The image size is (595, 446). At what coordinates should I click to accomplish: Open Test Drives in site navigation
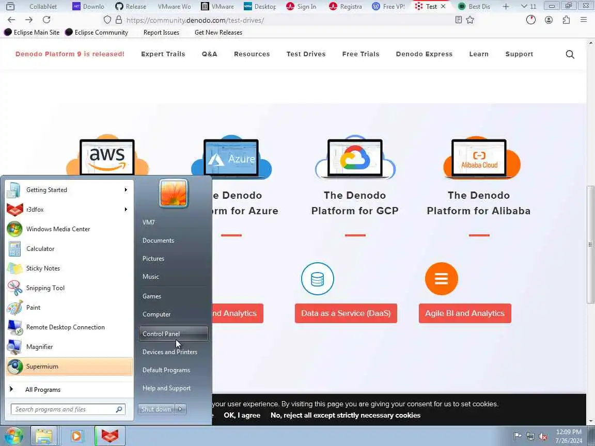click(x=306, y=54)
